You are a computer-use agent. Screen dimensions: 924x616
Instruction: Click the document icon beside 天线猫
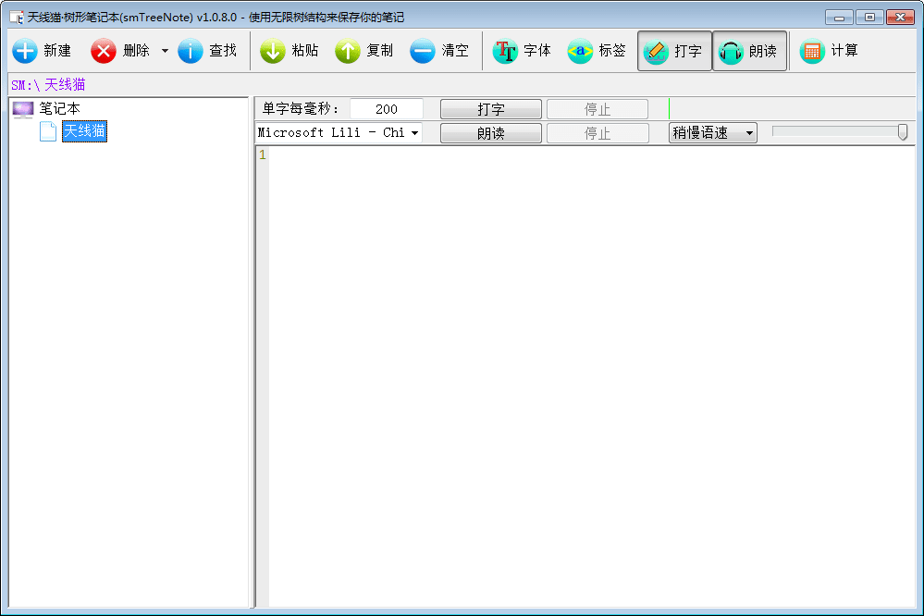pos(48,130)
